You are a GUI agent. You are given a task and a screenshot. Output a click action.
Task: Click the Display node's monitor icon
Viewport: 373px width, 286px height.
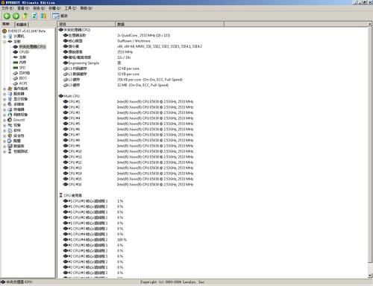tap(10, 99)
